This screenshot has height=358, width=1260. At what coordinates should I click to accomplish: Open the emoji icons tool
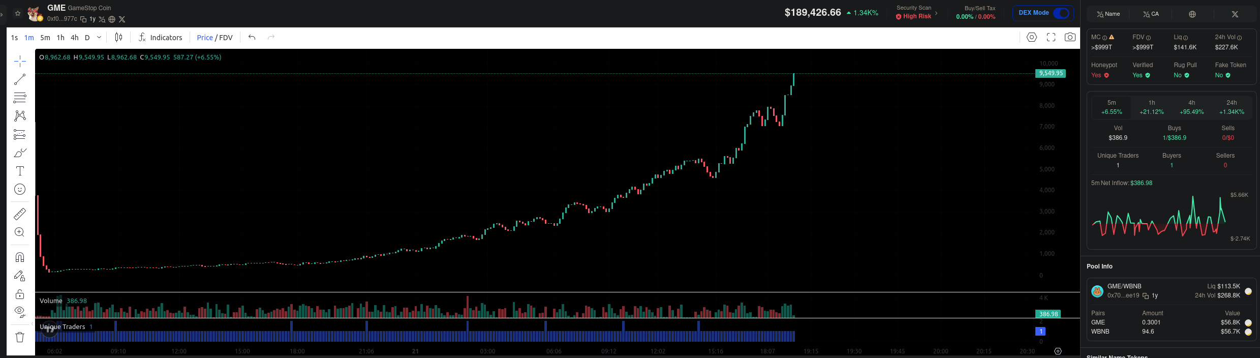(20, 189)
